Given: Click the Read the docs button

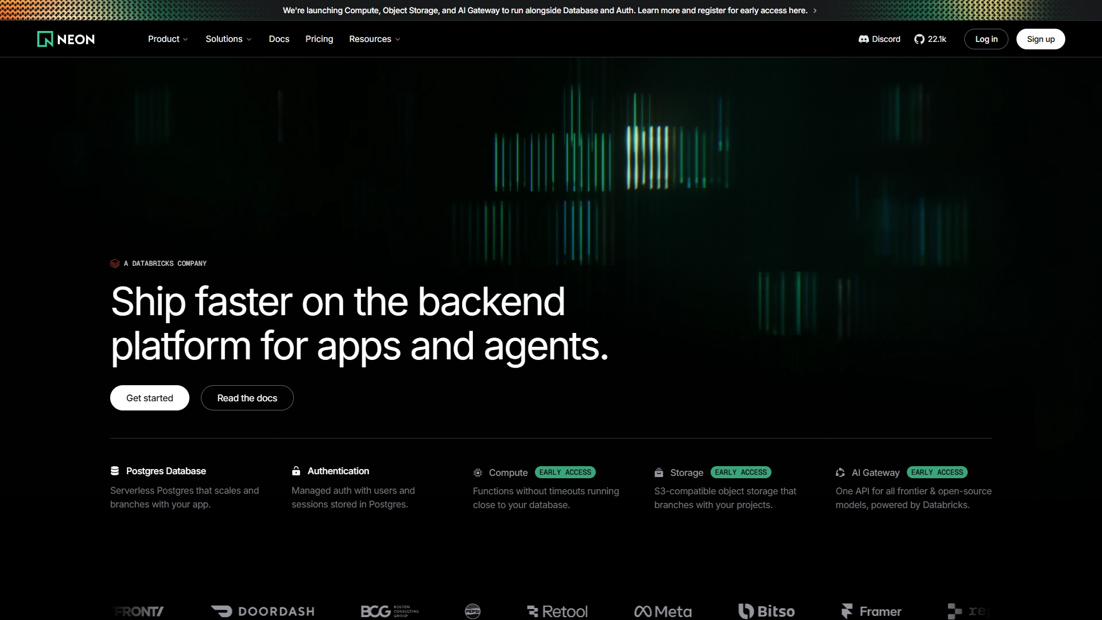Looking at the screenshot, I should 247,398.
